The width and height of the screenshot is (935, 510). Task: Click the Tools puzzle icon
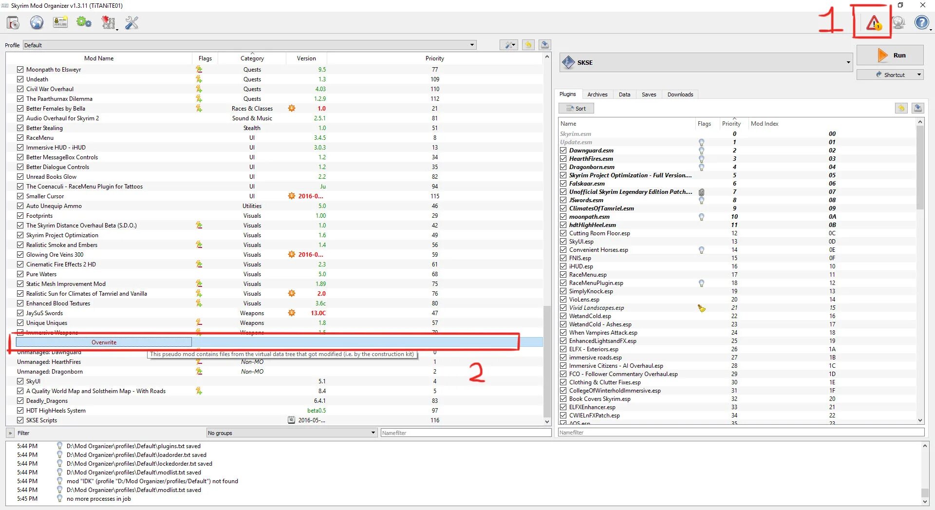coord(108,22)
